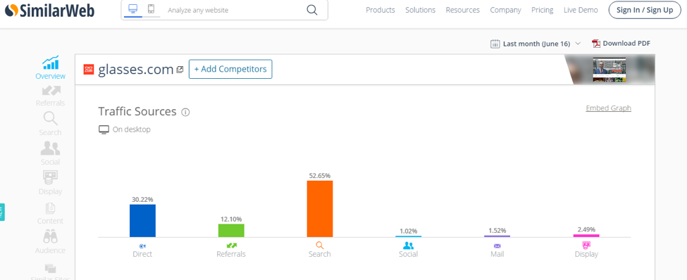Select the orange Search traffic bar
687x280 pixels.
pos(320,209)
